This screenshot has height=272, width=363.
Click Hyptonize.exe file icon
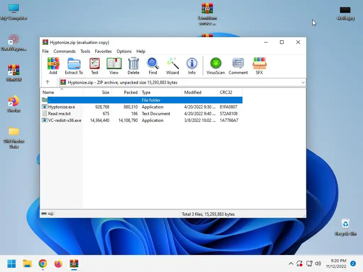pos(44,107)
